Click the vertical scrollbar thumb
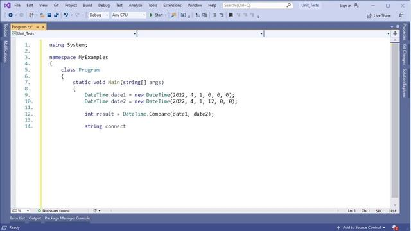 395,121
